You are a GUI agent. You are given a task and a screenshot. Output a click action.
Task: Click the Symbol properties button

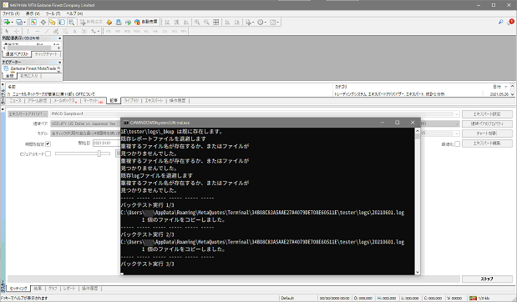click(x=487, y=123)
